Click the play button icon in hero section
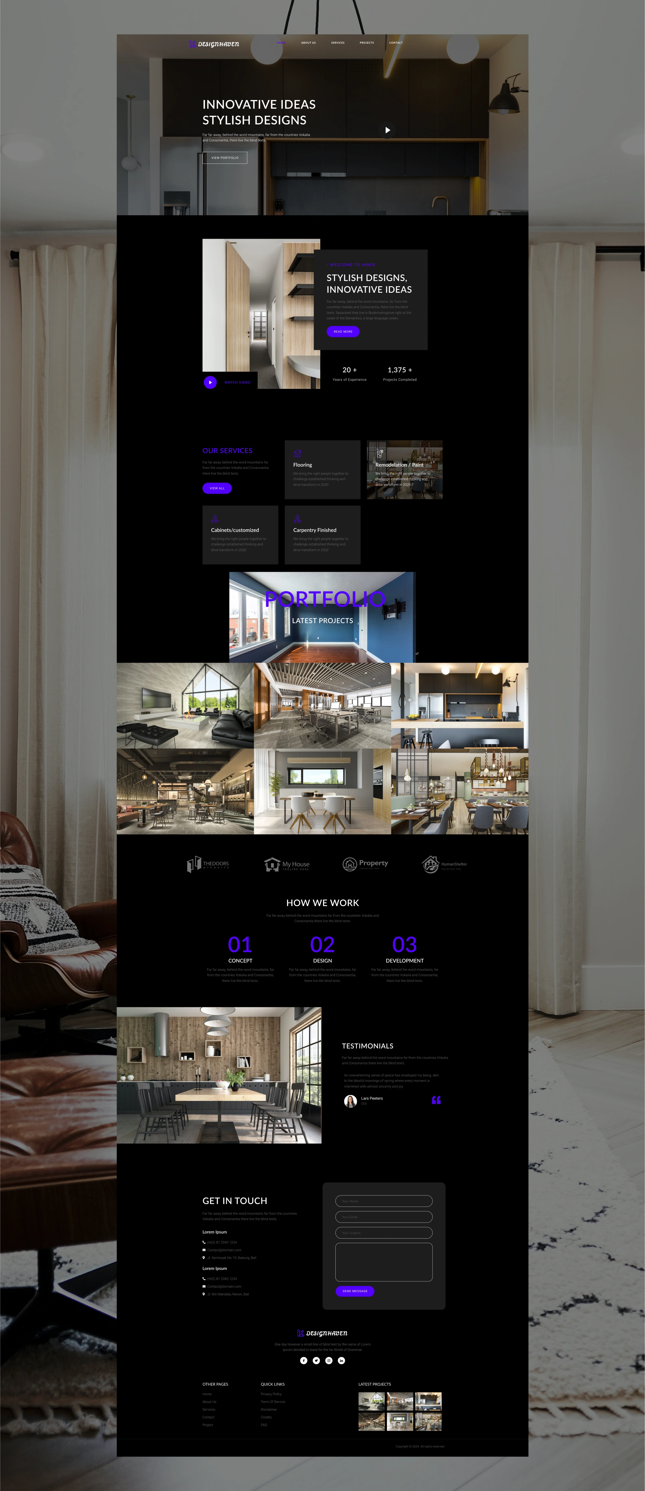645x1491 pixels. pos(387,130)
